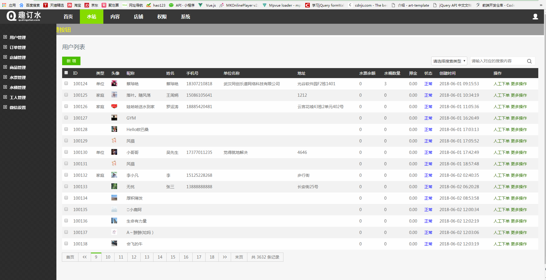Check the checkbox for user 100124
The image size is (546, 280).
click(66, 83)
